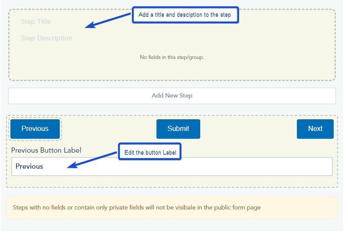Click the "No fields in this step/group" message

[x=172, y=57]
